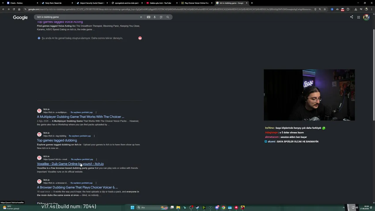This screenshot has width=375, height=211.
Task: Open the Windows Start menu
Action: [132, 207]
